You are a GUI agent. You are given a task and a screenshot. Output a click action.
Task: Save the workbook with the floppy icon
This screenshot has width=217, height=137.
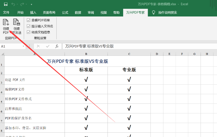tap(6, 4)
